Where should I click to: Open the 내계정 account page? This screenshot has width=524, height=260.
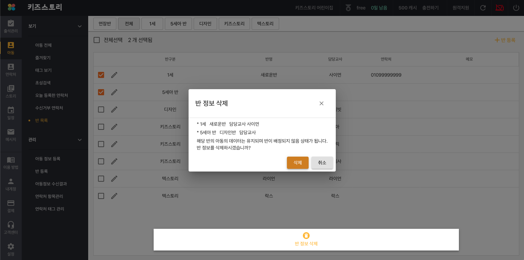11,185
